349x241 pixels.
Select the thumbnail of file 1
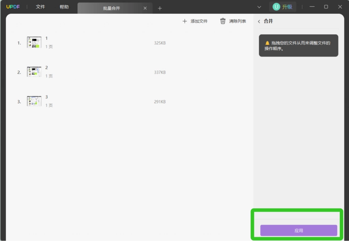coord(34,42)
